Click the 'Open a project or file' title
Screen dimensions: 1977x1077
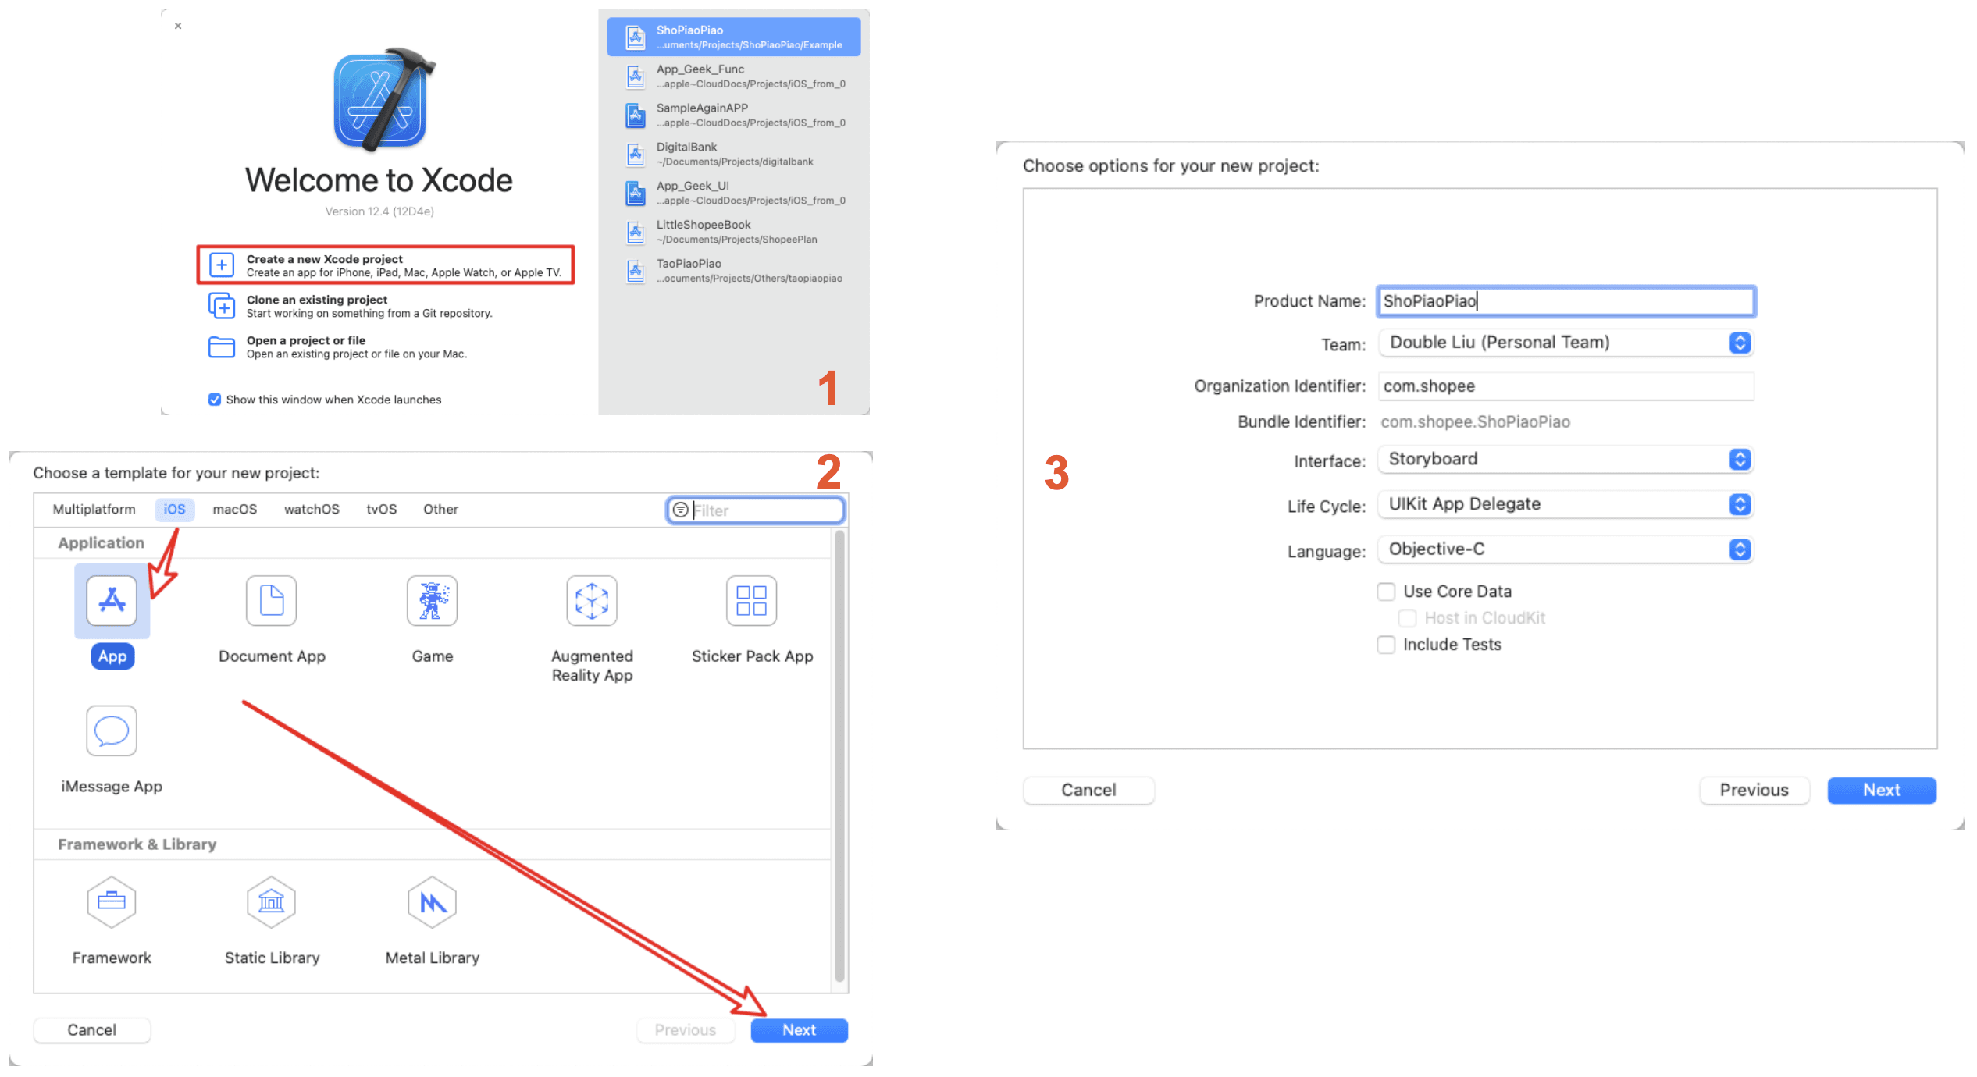point(306,340)
